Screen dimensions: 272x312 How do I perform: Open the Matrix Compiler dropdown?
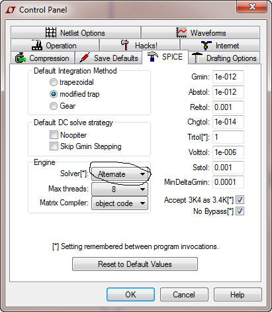click(x=120, y=203)
